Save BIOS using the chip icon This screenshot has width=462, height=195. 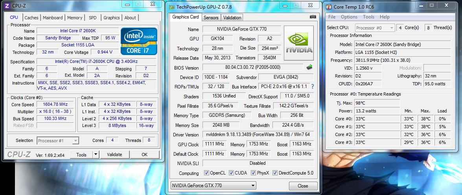309,68
